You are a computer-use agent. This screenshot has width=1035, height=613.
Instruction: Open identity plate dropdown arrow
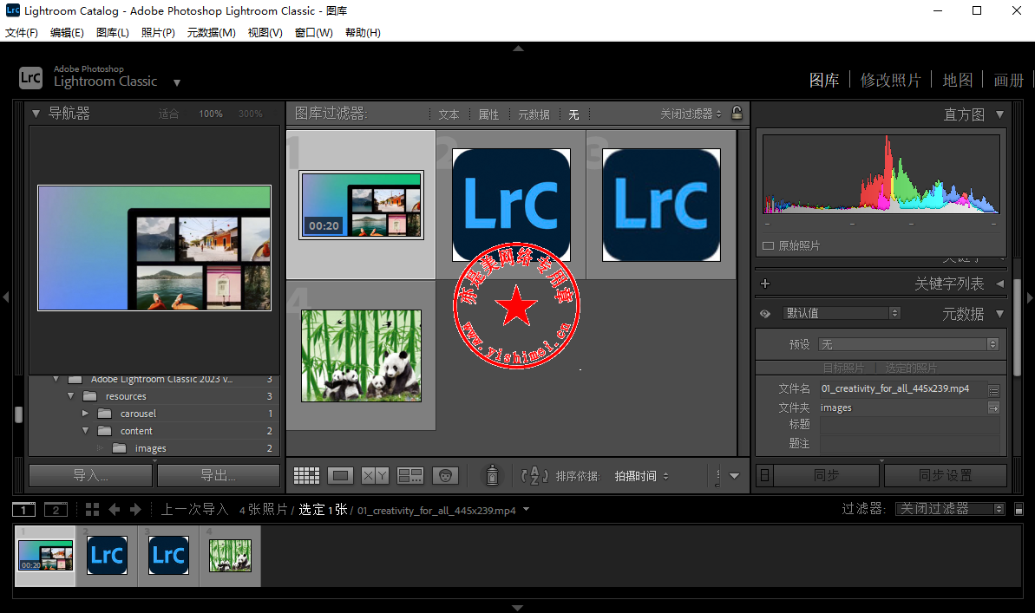[x=177, y=82]
